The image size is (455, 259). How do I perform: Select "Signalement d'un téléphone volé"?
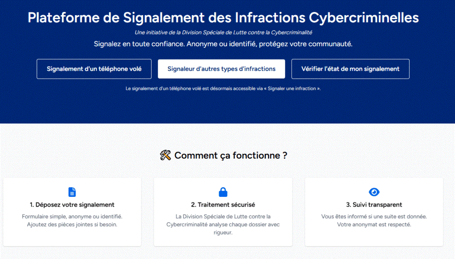point(94,69)
